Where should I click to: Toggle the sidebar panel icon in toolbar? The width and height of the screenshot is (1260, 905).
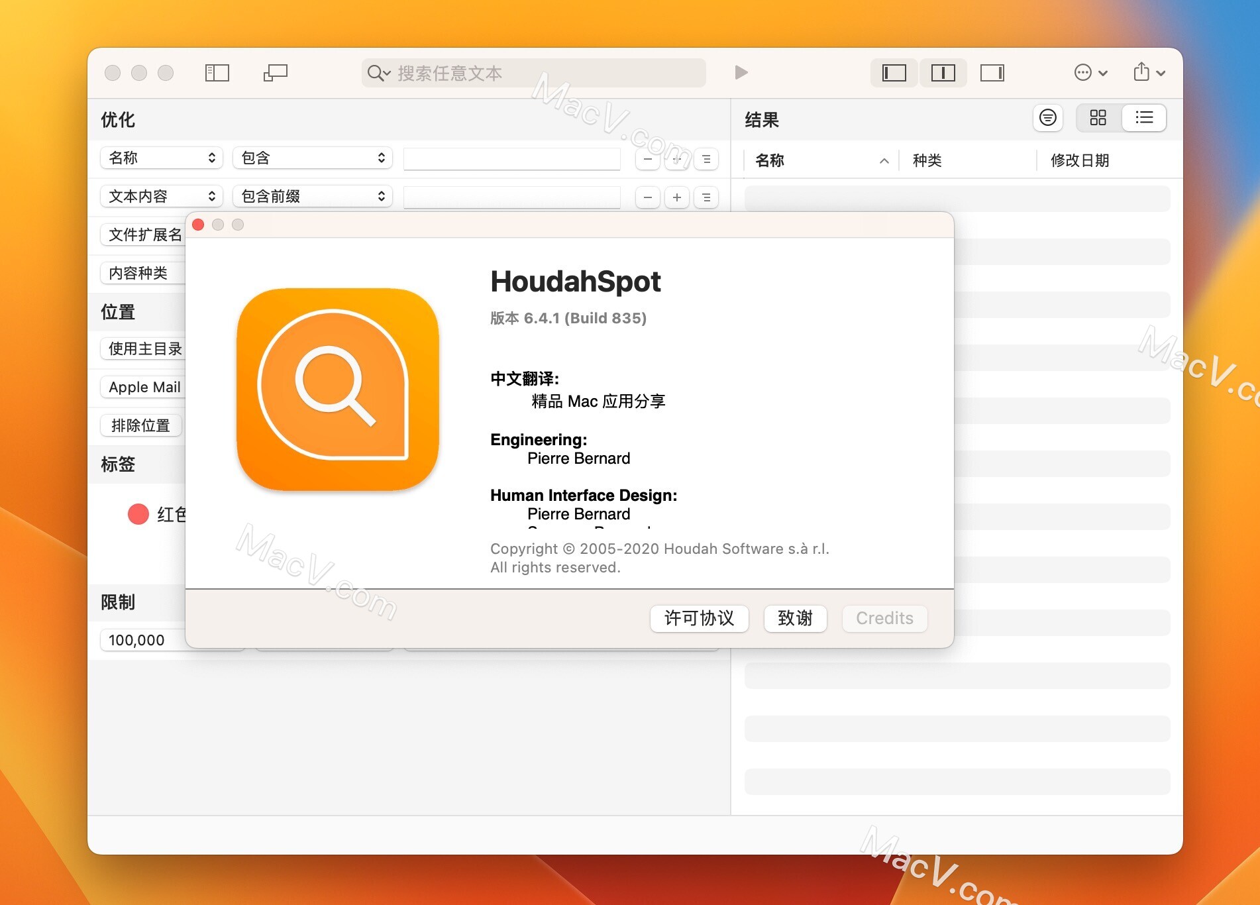coord(217,73)
